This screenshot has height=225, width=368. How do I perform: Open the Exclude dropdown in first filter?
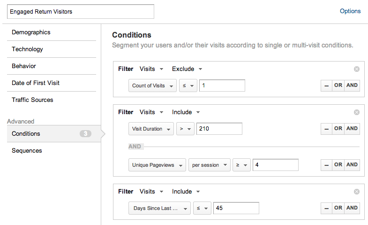click(187, 69)
